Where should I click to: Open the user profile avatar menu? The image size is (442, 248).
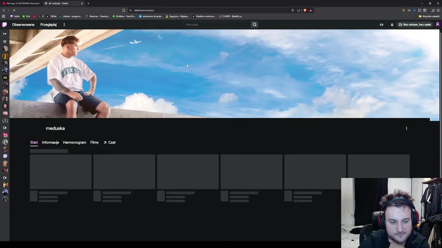click(x=438, y=24)
